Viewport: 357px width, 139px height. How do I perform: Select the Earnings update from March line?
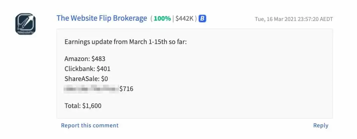(125, 42)
